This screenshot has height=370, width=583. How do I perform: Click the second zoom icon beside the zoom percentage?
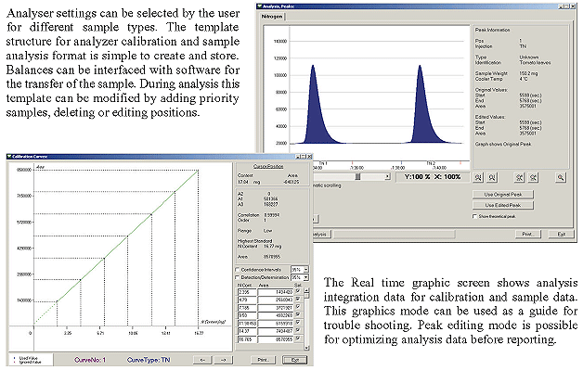[492, 177]
